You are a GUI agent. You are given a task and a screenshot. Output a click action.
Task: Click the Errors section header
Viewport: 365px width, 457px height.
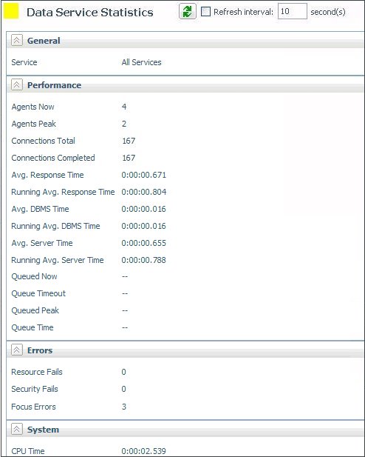click(x=40, y=350)
